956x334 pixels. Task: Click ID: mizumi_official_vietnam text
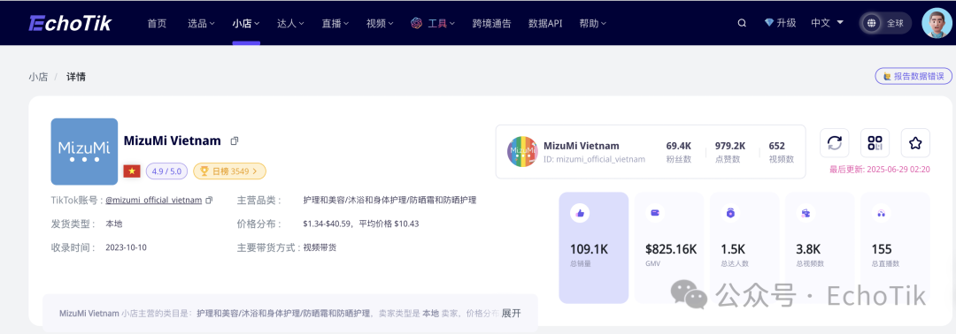pos(595,159)
